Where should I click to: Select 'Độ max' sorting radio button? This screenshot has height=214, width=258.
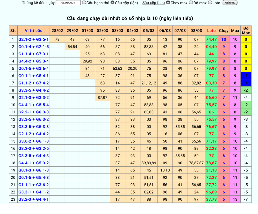coord(191,3)
